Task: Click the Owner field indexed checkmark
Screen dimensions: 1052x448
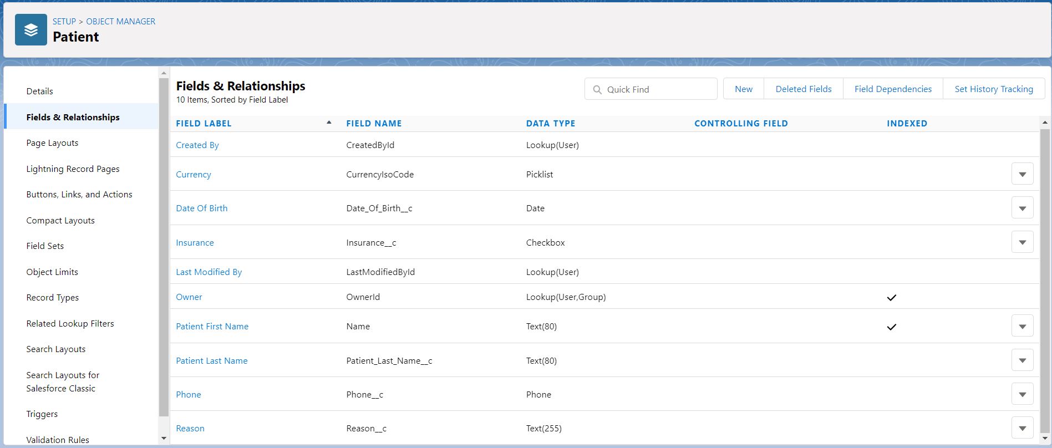Action: pos(891,298)
